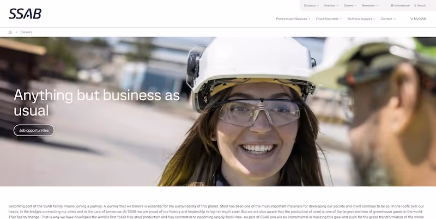Expand the Investors menu

[331, 5]
